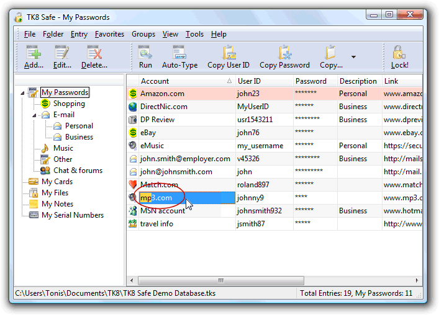Open dropdown arrow next to Copy button
Screen dimensions: 439x315
[x=353, y=57]
